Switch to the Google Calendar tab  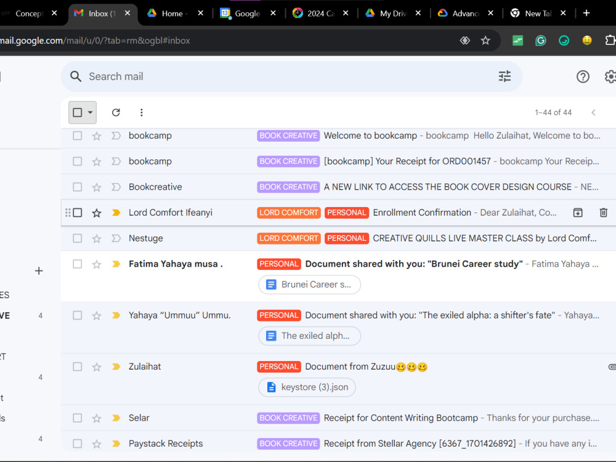tap(248, 14)
